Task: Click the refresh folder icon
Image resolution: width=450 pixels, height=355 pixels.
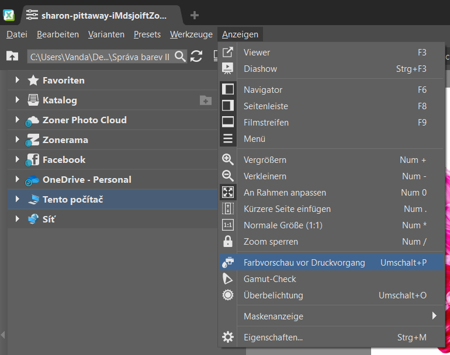Action: 196,56
